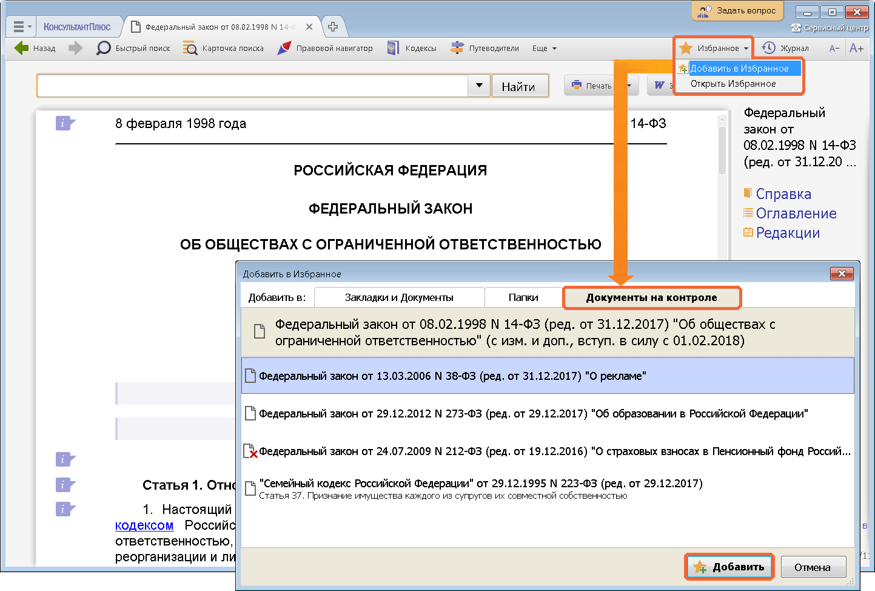The height and width of the screenshot is (591, 875).
Task: Expand the search history dropdown arrow
Action: tap(479, 86)
